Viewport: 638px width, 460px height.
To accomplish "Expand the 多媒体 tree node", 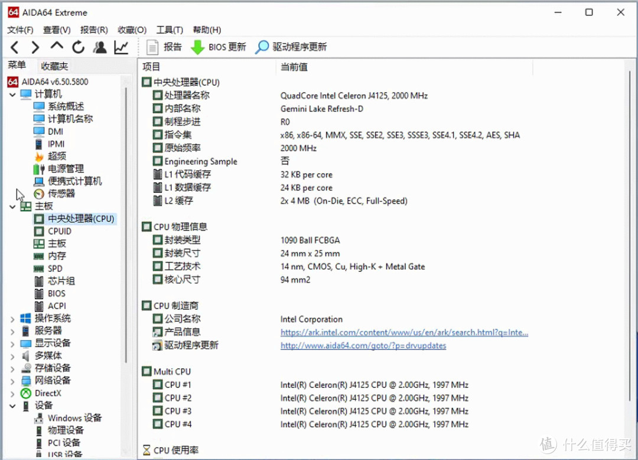I will pyautogui.click(x=12, y=356).
